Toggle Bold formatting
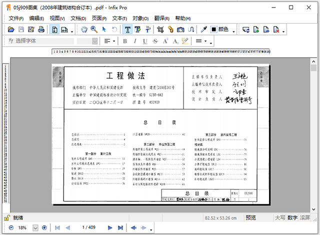Image resolution: width=320 pixels, height=235 pixels. point(125,41)
